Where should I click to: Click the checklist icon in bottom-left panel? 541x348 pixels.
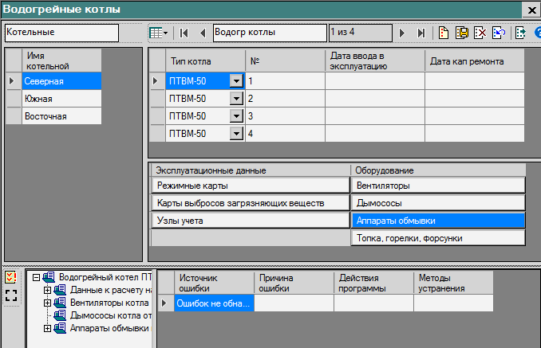point(10,278)
